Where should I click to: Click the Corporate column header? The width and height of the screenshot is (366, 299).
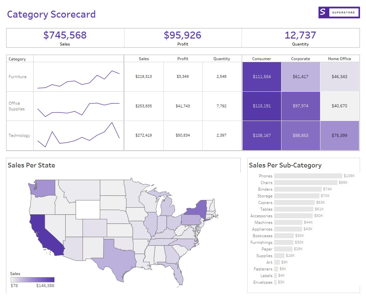coord(300,59)
